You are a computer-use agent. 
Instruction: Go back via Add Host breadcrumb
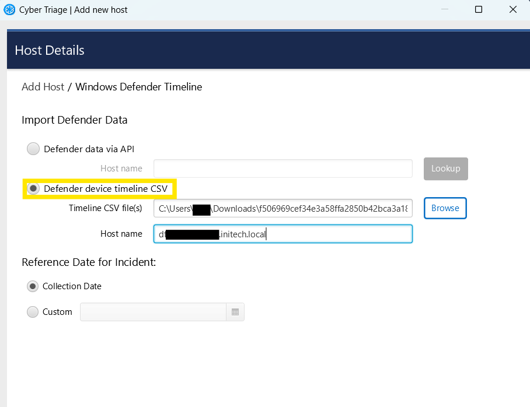coord(43,87)
